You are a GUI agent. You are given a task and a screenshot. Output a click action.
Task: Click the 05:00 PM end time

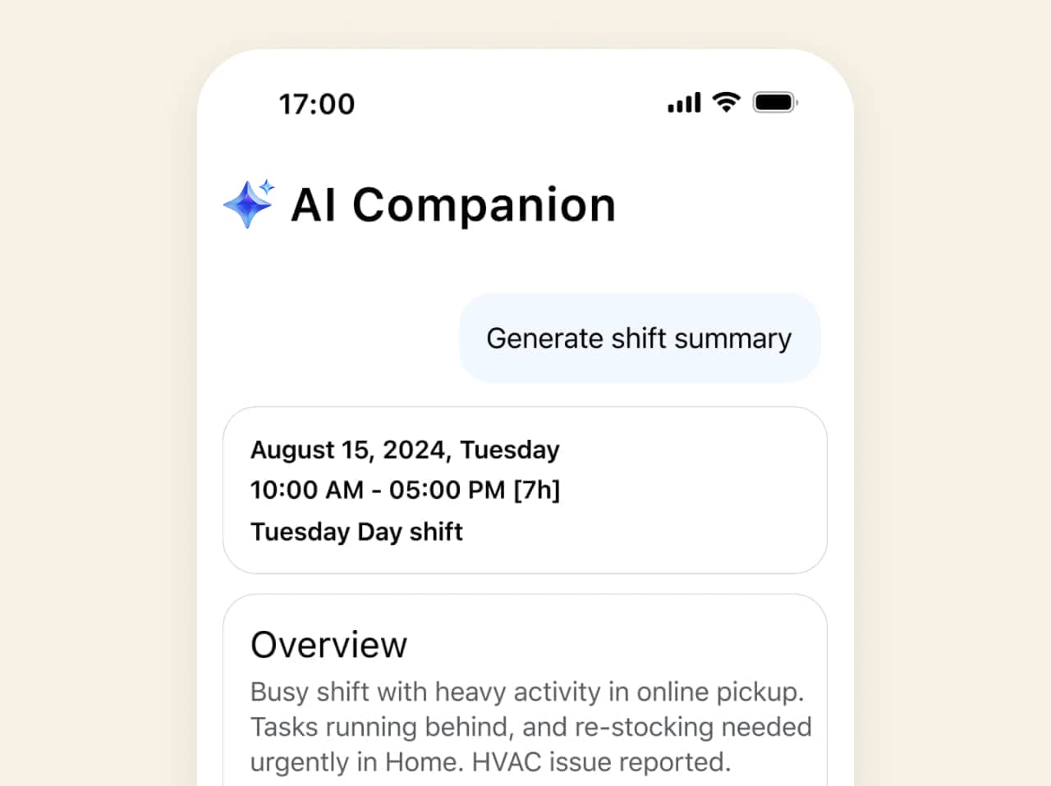(447, 490)
